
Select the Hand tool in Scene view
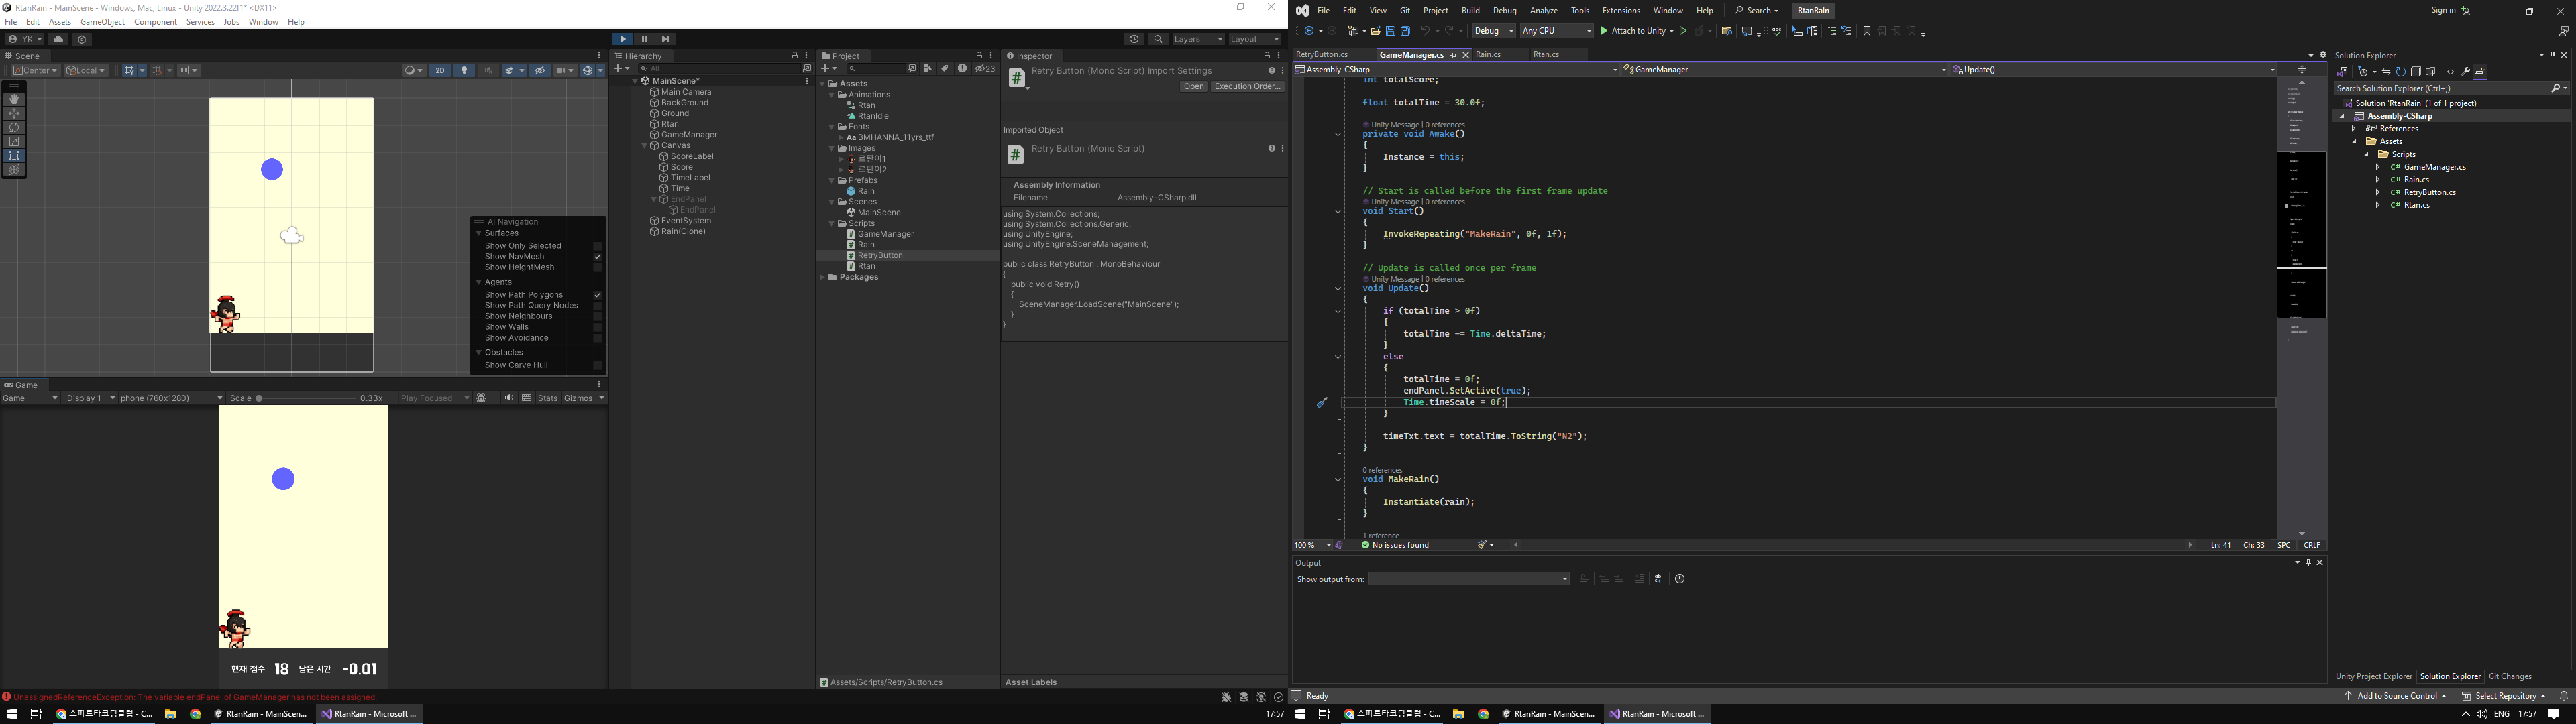click(14, 99)
